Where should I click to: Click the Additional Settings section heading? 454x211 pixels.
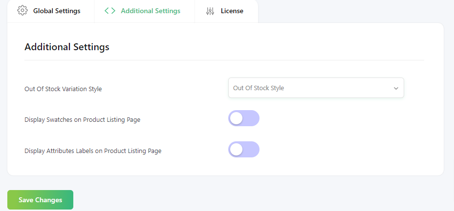(x=67, y=47)
